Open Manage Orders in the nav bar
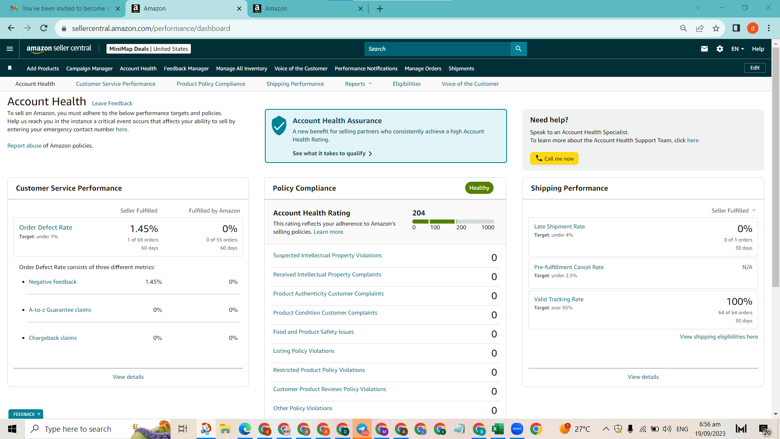 (x=423, y=68)
